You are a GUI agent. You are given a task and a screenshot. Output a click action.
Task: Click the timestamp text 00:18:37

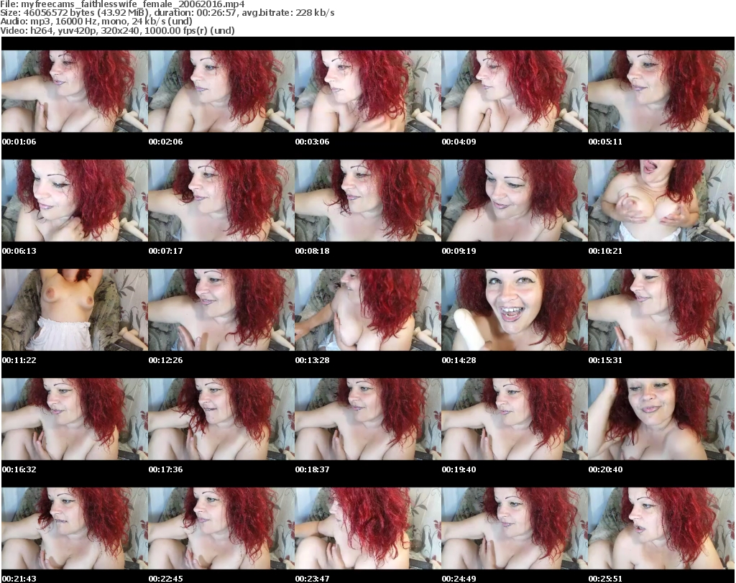[x=312, y=470]
